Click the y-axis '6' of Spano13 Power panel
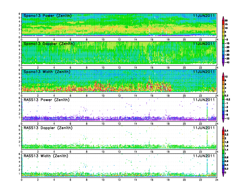Viewport: 249px width, 193px height. coord(19,14)
